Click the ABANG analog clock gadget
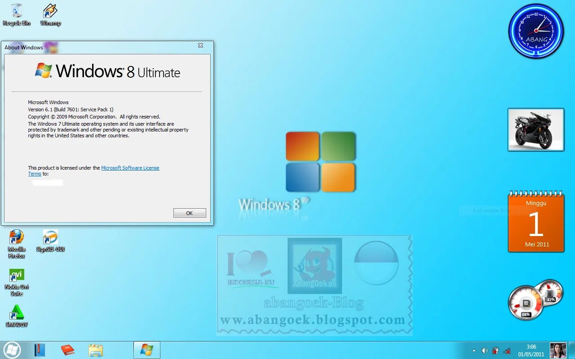 point(536,31)
